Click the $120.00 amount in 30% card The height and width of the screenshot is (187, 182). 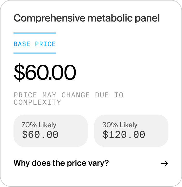124,135
